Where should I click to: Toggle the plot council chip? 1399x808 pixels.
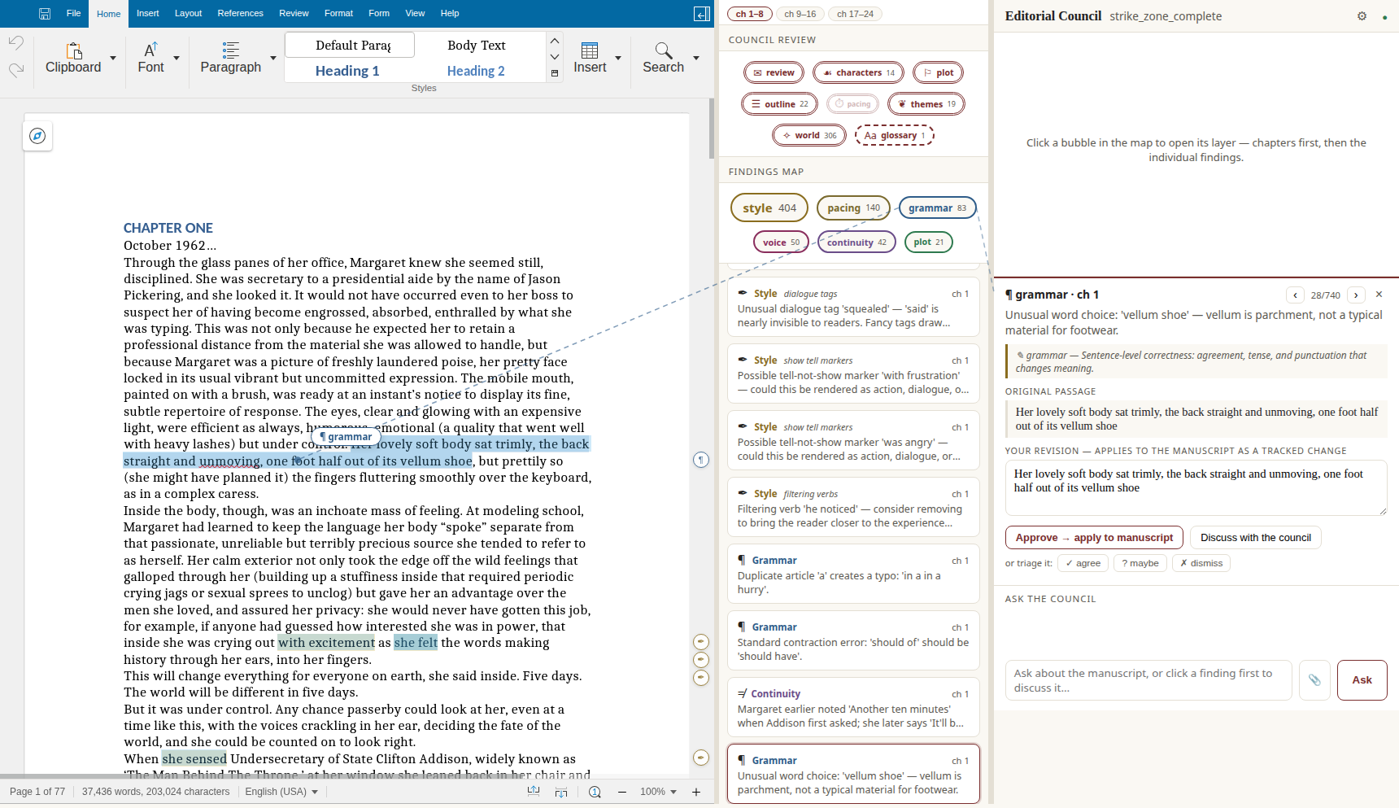pos(938,72)
